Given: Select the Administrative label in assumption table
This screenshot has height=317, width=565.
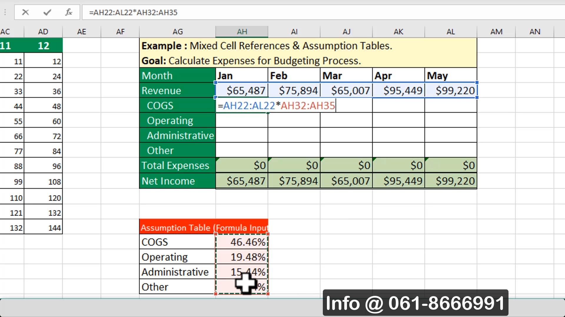Looking at the screenshot, I should pyautogui.click(x=177, y=272).
